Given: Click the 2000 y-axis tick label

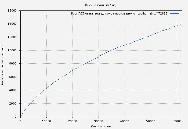Looking at the screenshot, I should pos(13,104).
